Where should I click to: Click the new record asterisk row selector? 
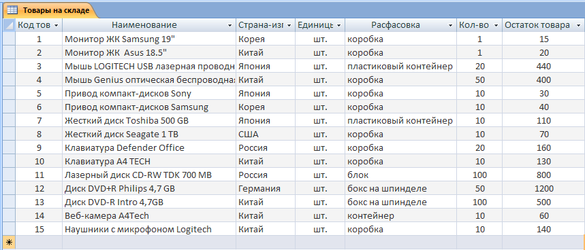(9, 243)
